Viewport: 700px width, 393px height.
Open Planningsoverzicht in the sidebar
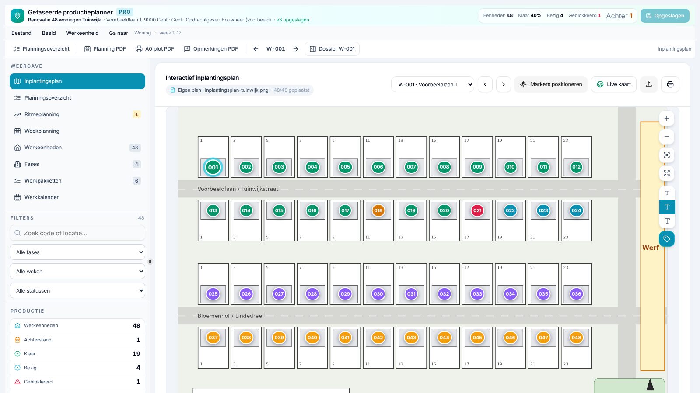(77, 98)
